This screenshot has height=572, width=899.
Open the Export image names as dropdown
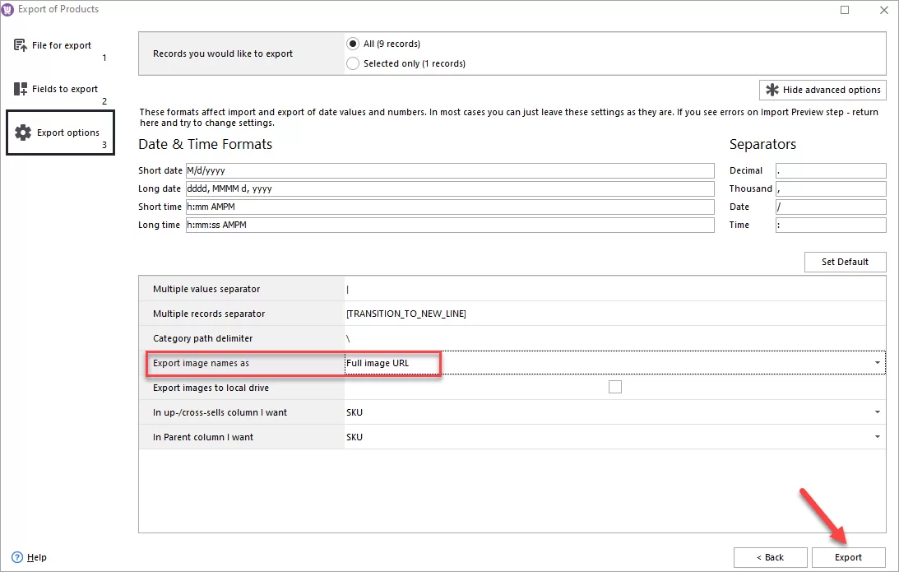[877, 362]
